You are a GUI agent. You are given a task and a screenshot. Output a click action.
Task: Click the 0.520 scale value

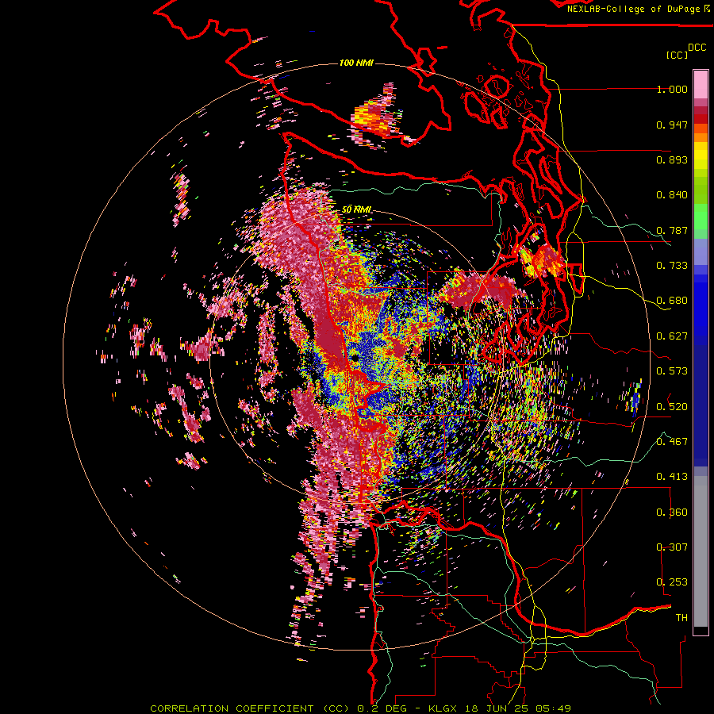tap(672, 406)
